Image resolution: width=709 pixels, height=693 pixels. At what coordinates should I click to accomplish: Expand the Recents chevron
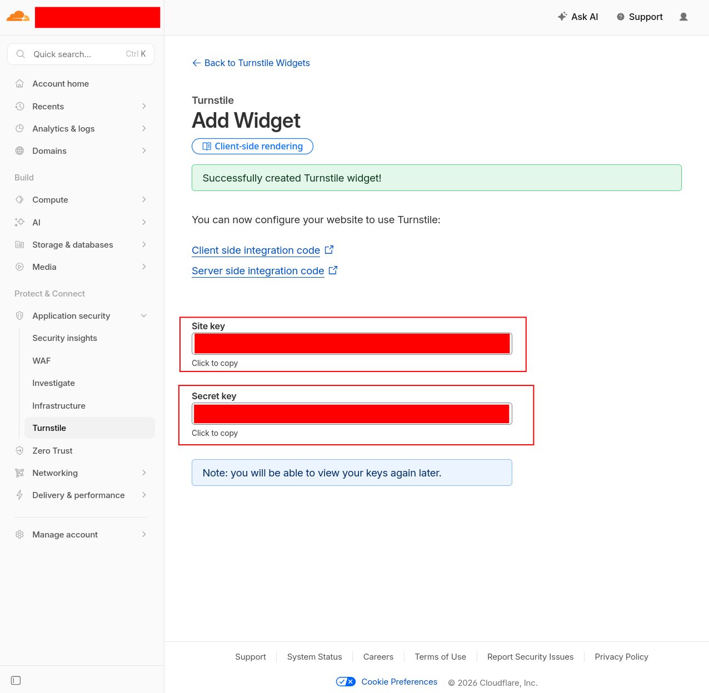point(144,106)
